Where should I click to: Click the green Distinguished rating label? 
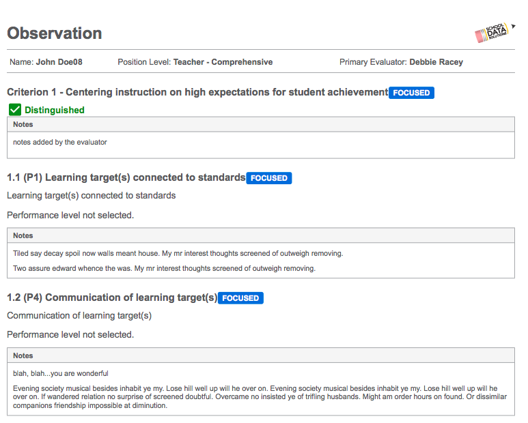[55, 110]
